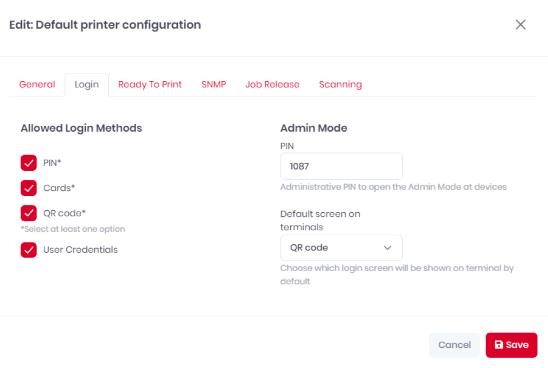Click the Cancel button
The width and height of the screenshot is (548, 368).
[454, 345]
